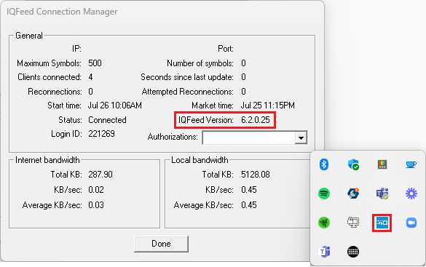The width and height of the screenshot is (426, 267).
Task: Click the Internet Average KB/sec value 0.03
Action: click(x=96, y=205)
